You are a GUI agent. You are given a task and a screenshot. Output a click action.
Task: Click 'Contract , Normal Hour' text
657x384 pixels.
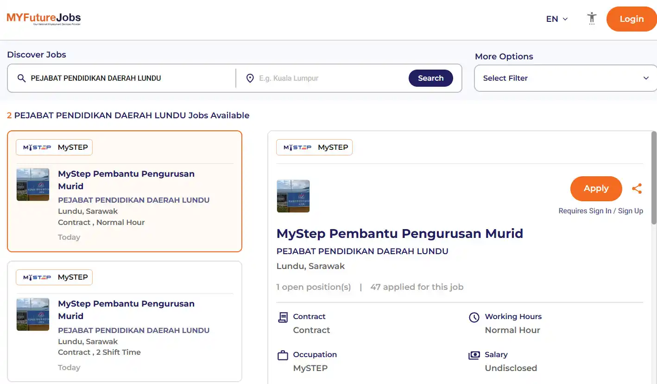(101, 223)
